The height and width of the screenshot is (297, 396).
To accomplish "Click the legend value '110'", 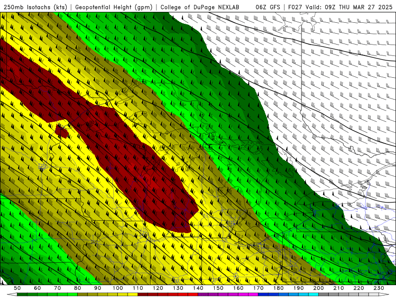I will coord(138,288).
